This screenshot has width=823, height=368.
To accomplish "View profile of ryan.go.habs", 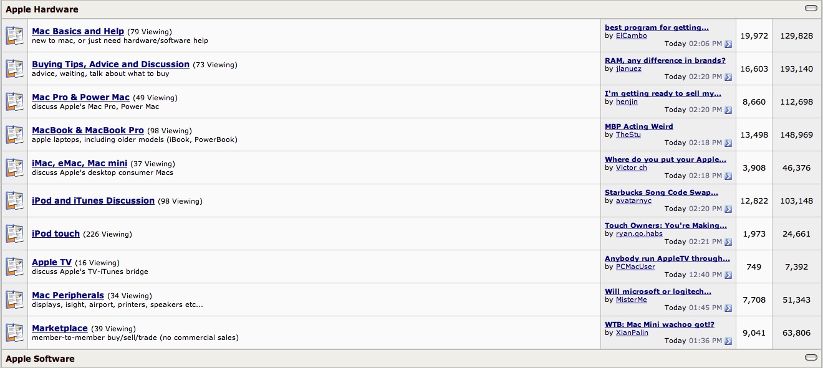I will click(639, 234).
